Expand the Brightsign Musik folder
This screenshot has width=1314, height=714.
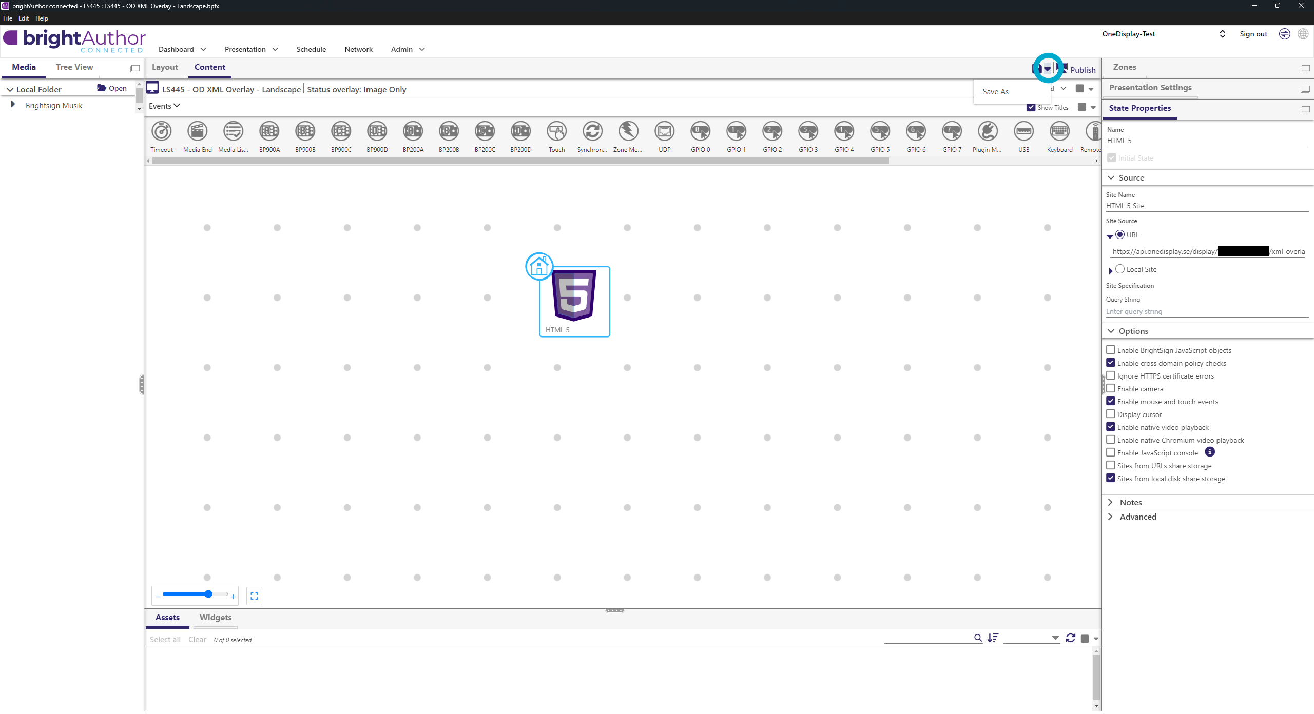click(13, 105)
